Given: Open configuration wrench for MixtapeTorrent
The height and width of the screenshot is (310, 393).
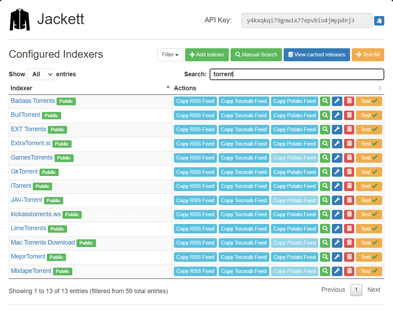Looking at the screenshot, I should [x=337, y=271].
